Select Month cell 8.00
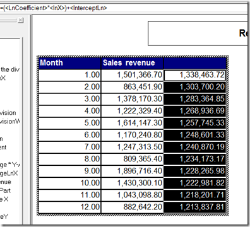The width and height of the screenshot is (250, 227). point(69,159)
